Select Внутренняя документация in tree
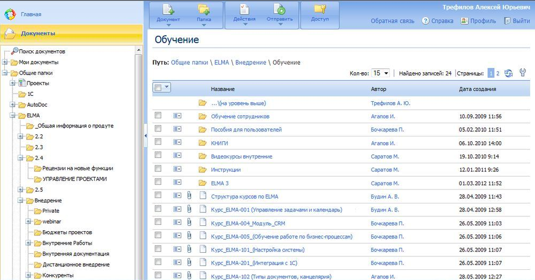Image resolution: width=535 pixels, height=280 pixels. [x=76, y=254]
